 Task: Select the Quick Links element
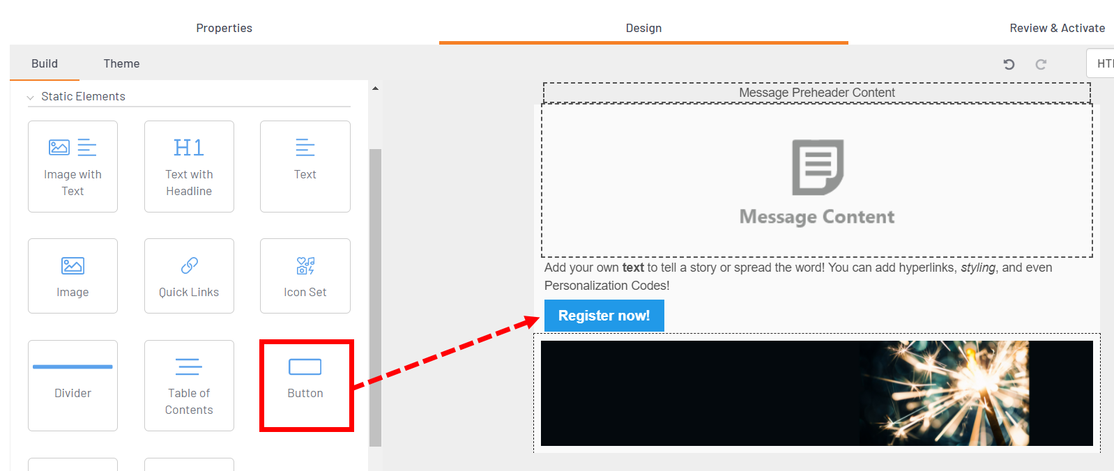[x=189, y=276]
